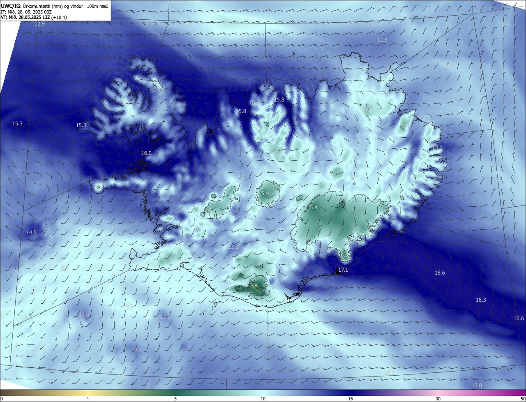The height and width of the screenshot is (402, 526).
Task: Select the 15 tick label on the colorbar
Action: [351, 399]
